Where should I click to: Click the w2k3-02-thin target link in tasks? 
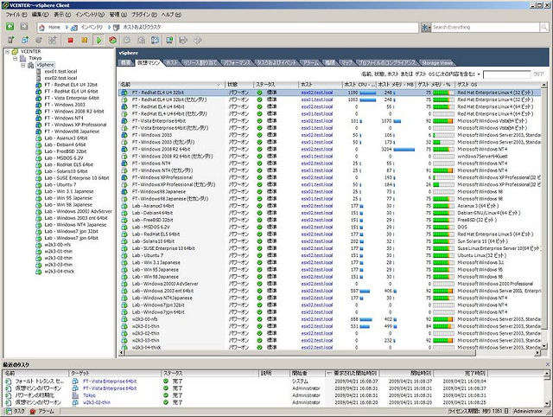coord(97,402)
